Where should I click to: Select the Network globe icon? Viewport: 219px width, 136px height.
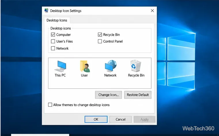tap(111, 66)
